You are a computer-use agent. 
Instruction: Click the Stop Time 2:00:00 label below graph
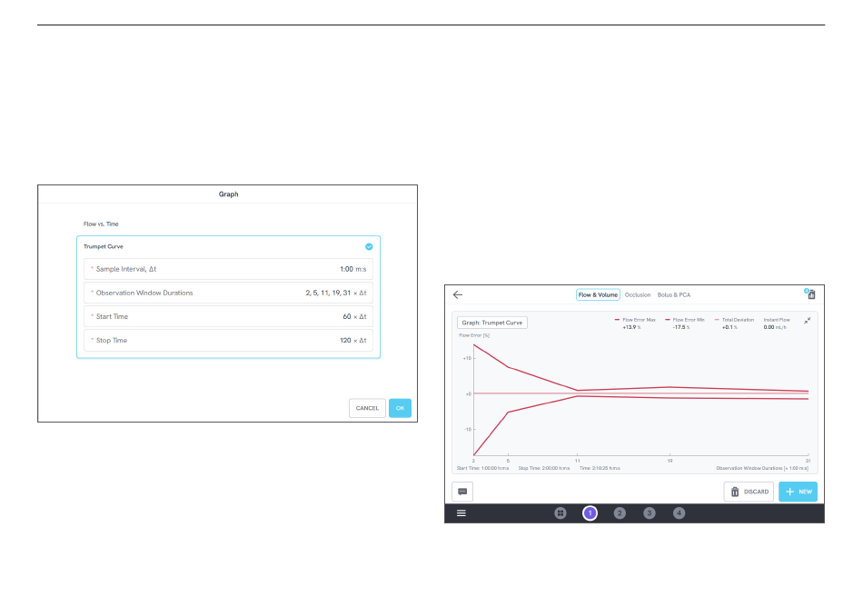[x=544, y=468]
